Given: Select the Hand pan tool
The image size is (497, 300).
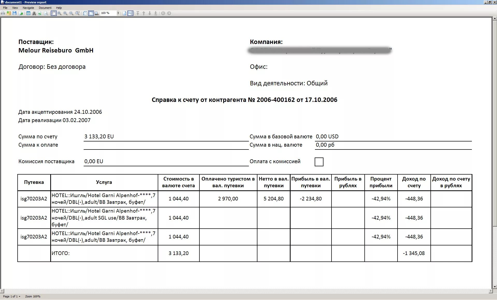Looking at the screenshot, I should tap(54, 13).
